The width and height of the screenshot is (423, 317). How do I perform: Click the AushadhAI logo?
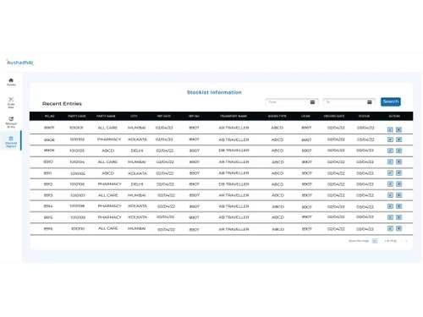click(x=20, y=63)
